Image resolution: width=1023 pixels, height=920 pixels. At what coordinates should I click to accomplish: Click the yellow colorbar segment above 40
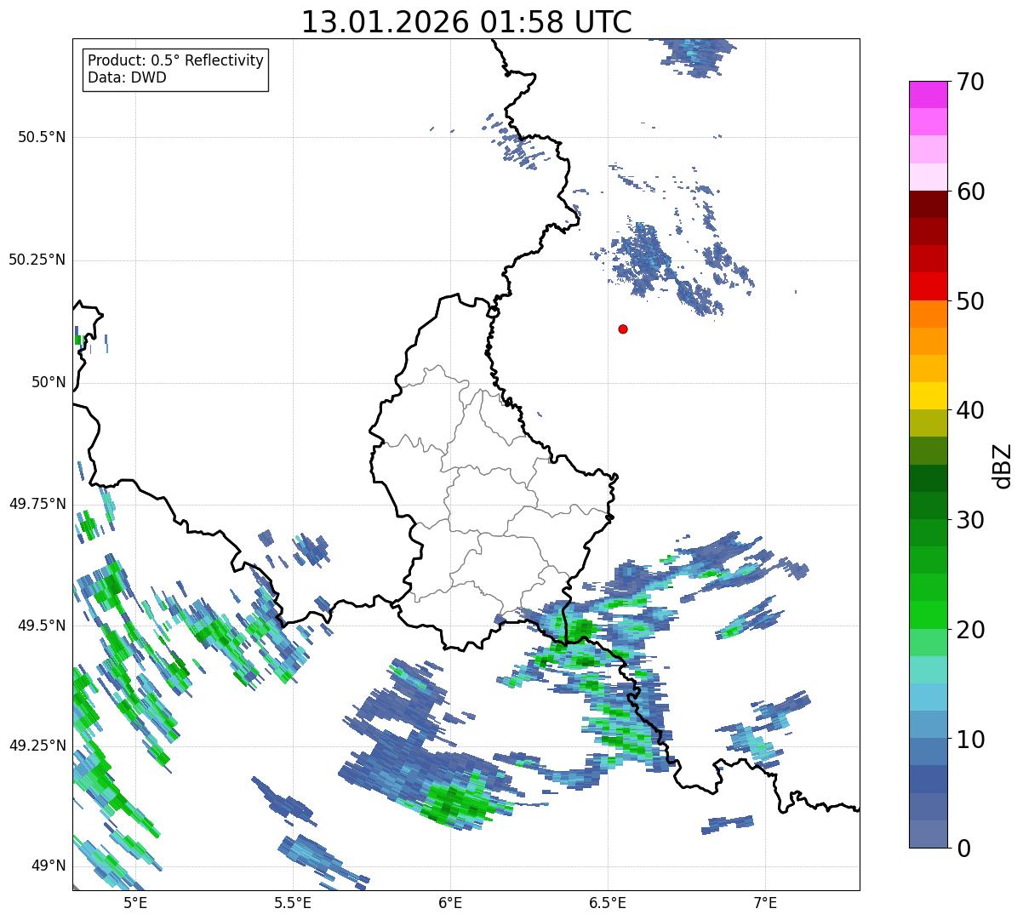coord(928,397)
